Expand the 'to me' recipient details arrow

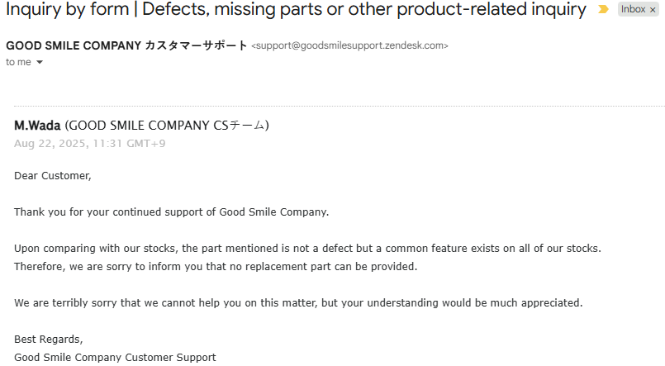(x=39, y=63)
